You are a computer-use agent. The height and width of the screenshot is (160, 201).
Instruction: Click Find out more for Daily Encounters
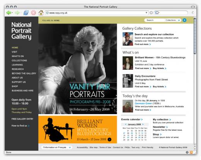[143, 87]
